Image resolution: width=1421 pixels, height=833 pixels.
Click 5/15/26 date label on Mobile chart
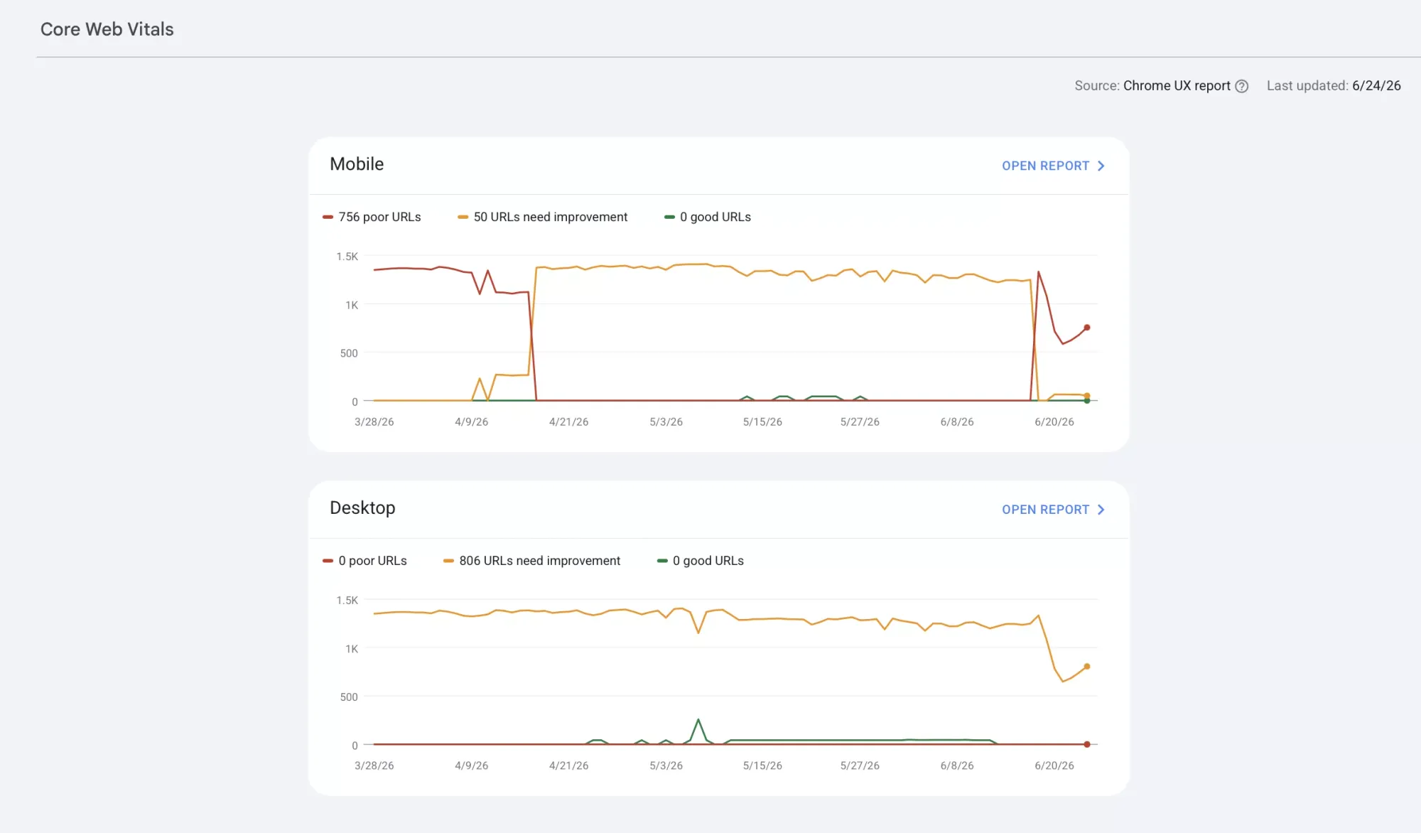tap(762, 422)
